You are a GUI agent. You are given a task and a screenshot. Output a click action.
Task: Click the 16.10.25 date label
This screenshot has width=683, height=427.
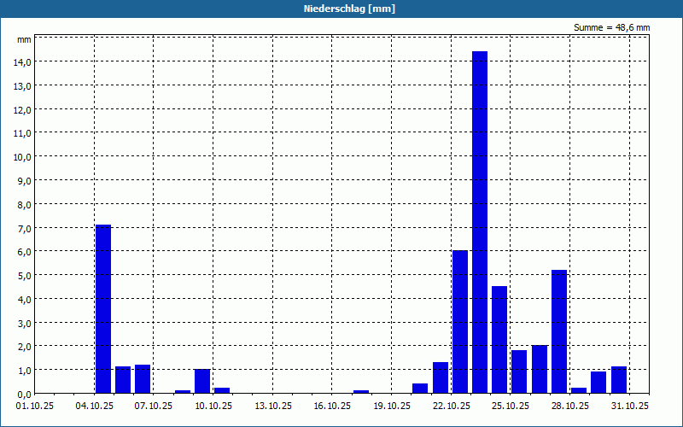click(x=332, y=406)
